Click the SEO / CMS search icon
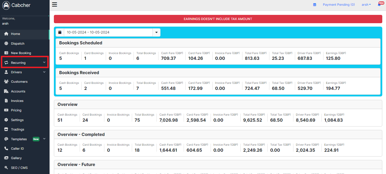Viewport: 386px width, 174px height. [6, 168]
